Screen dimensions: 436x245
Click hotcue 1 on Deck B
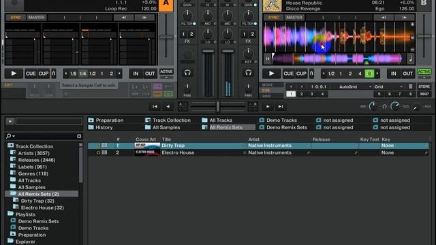(291, 94)
